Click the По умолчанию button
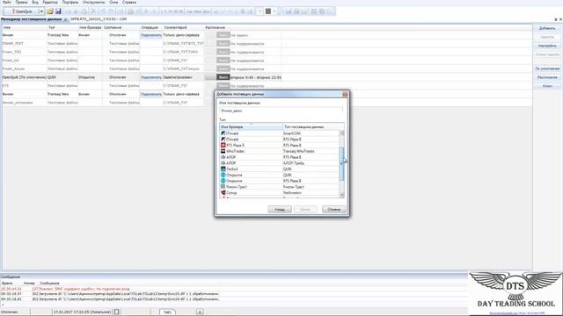 [x=547, y=68]
